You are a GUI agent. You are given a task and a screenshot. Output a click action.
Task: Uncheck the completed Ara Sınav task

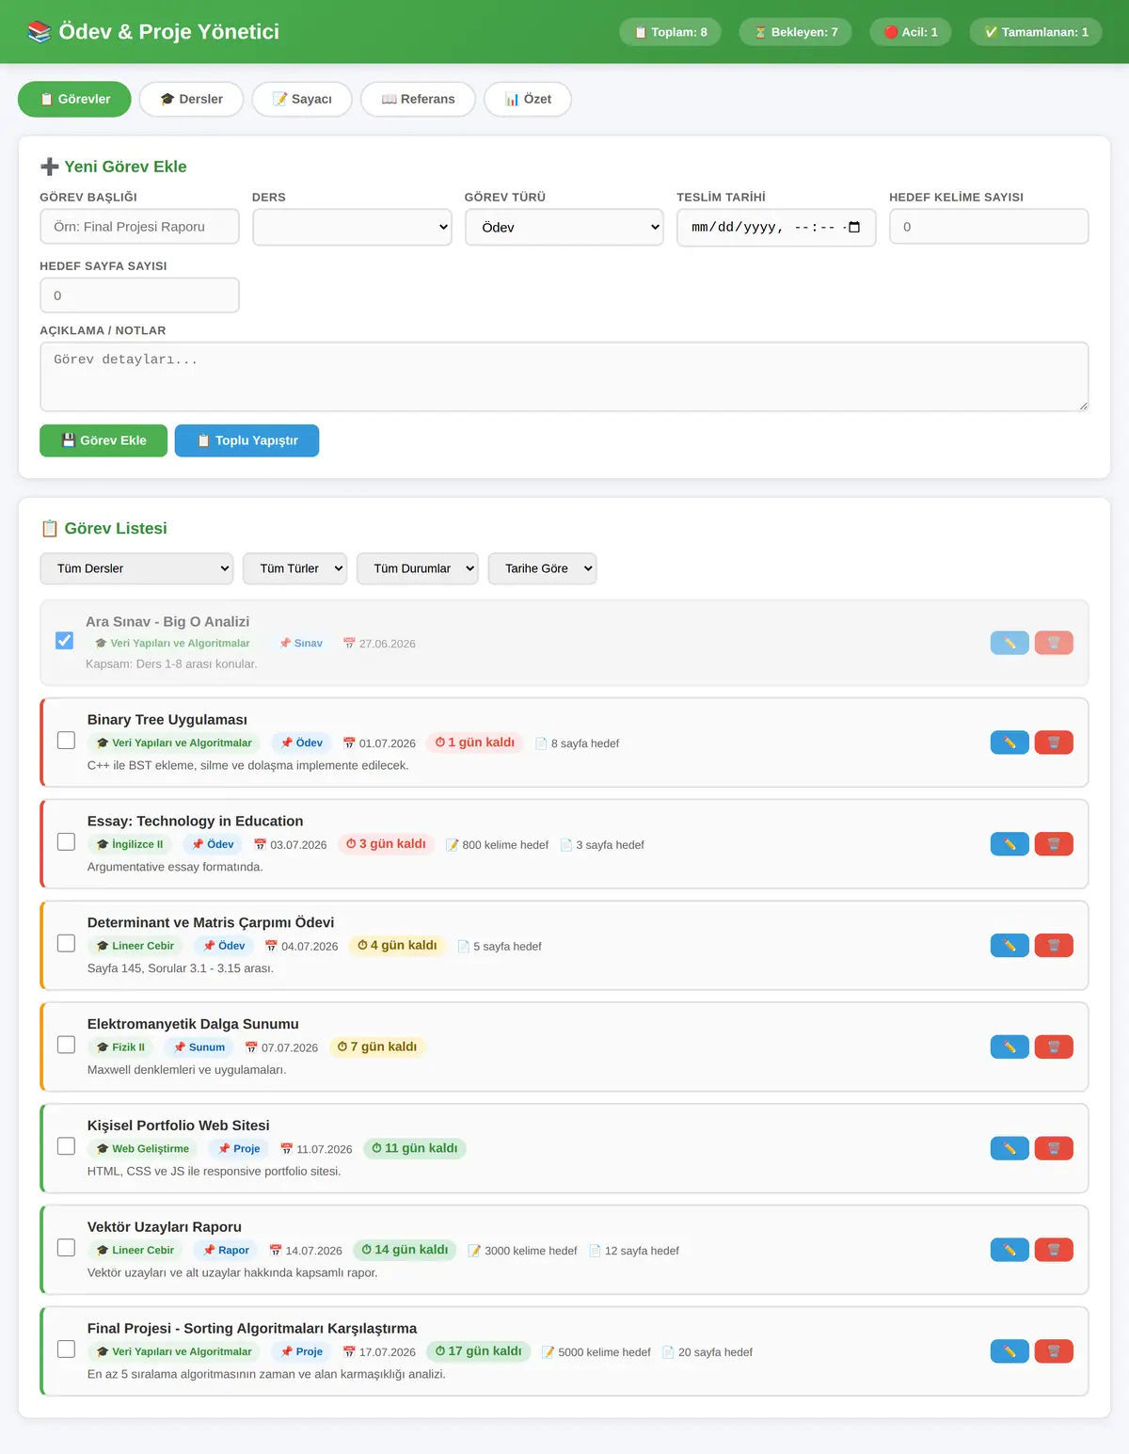tap(64, 640)
